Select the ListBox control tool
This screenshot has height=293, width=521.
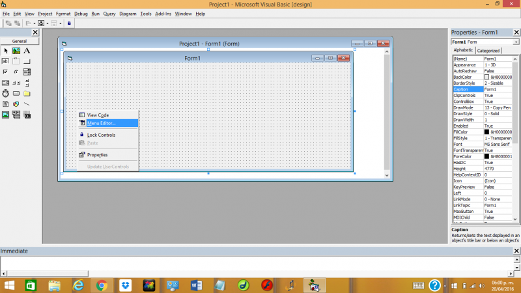[x=6, y=83]
